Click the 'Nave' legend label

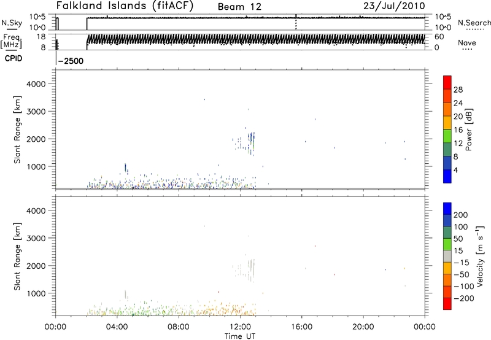466,43
